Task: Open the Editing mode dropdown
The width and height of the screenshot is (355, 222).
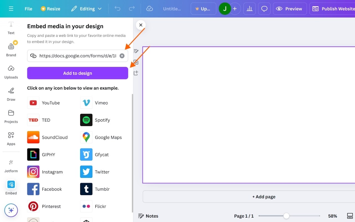Action: 86,9
